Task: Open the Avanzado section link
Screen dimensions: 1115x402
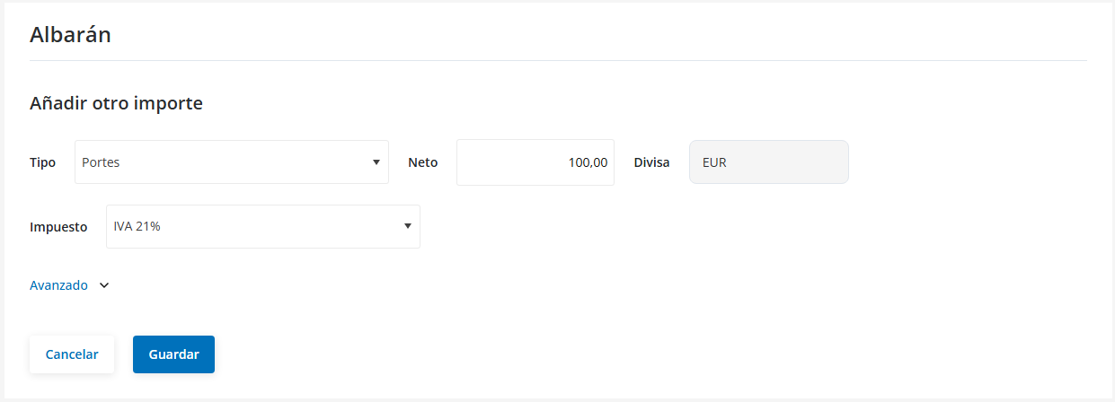Action: pyautogui.click(x=59, y=285)
